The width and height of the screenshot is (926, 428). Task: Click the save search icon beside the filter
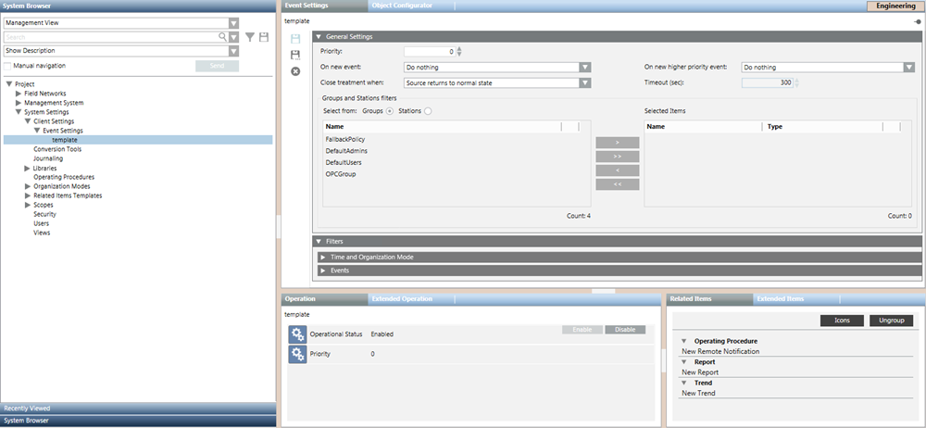[264, 37]
